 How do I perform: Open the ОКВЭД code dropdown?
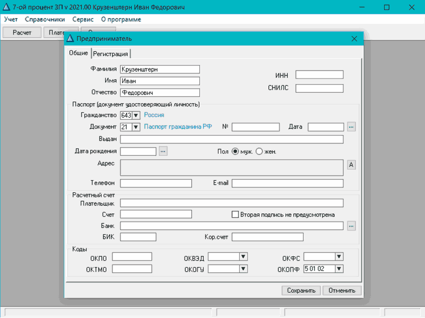(x=243, y=257)
